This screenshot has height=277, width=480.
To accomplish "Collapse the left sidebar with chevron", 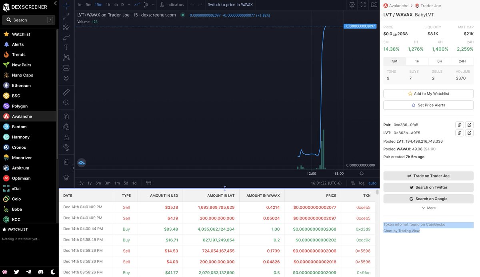I will (x=55, y=3).
